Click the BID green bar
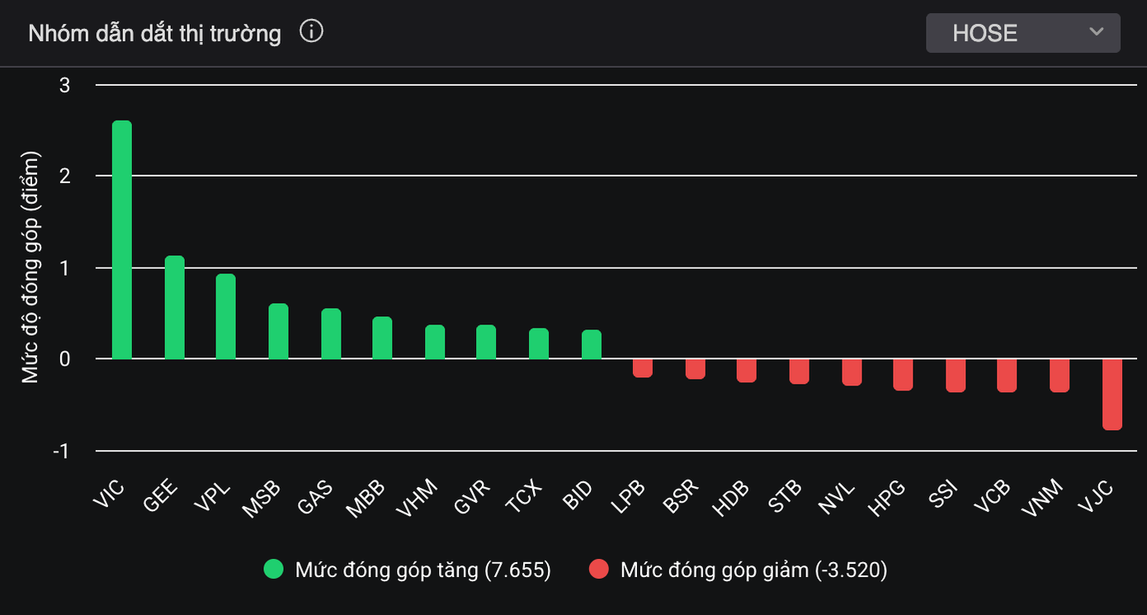This screenshot has width=1147, height=615. coord(592,345)
